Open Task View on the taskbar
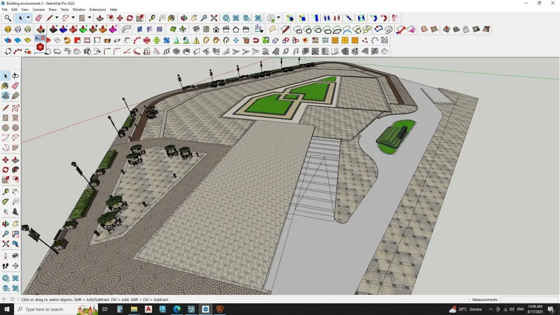This screenshot has width=560, height=315. point(105,309)
